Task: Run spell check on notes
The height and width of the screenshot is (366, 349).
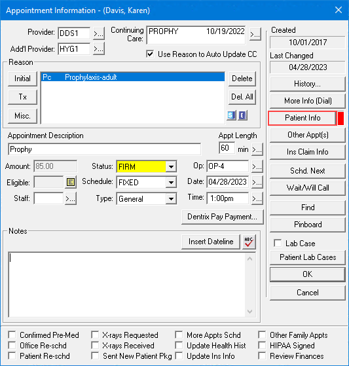Action: point(249,242)
